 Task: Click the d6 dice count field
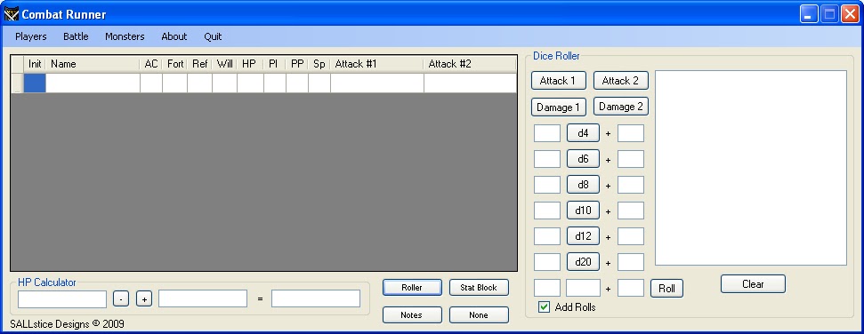547,159
